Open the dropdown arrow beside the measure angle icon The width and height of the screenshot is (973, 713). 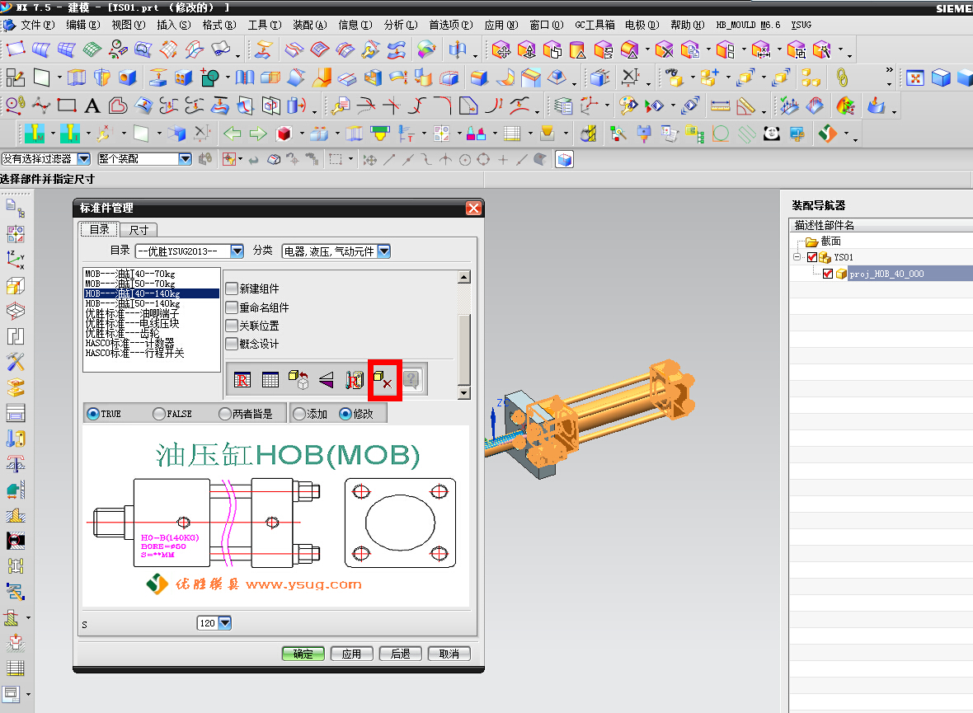(x=764, y=112)
